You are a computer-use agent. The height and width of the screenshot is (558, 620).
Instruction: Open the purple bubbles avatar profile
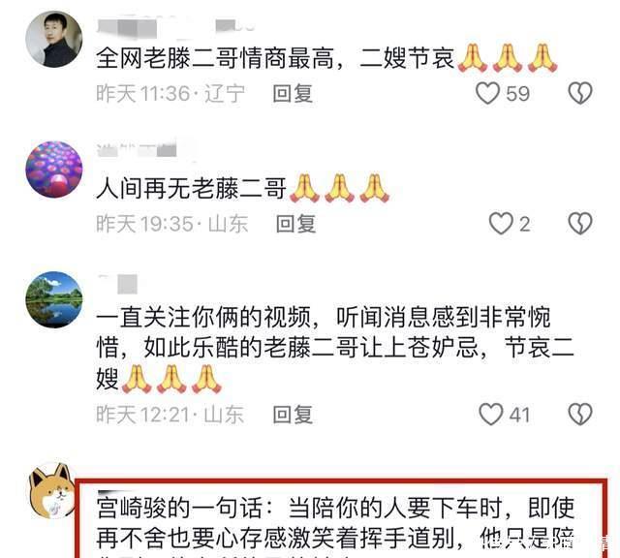pos(54,169)
